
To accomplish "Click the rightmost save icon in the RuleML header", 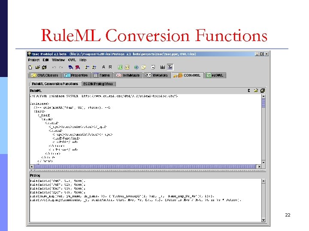I will (263, 91).
